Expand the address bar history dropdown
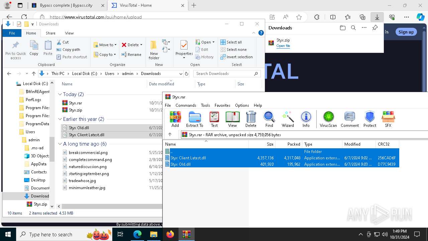 pyautogui.click(x=181, y=74)
